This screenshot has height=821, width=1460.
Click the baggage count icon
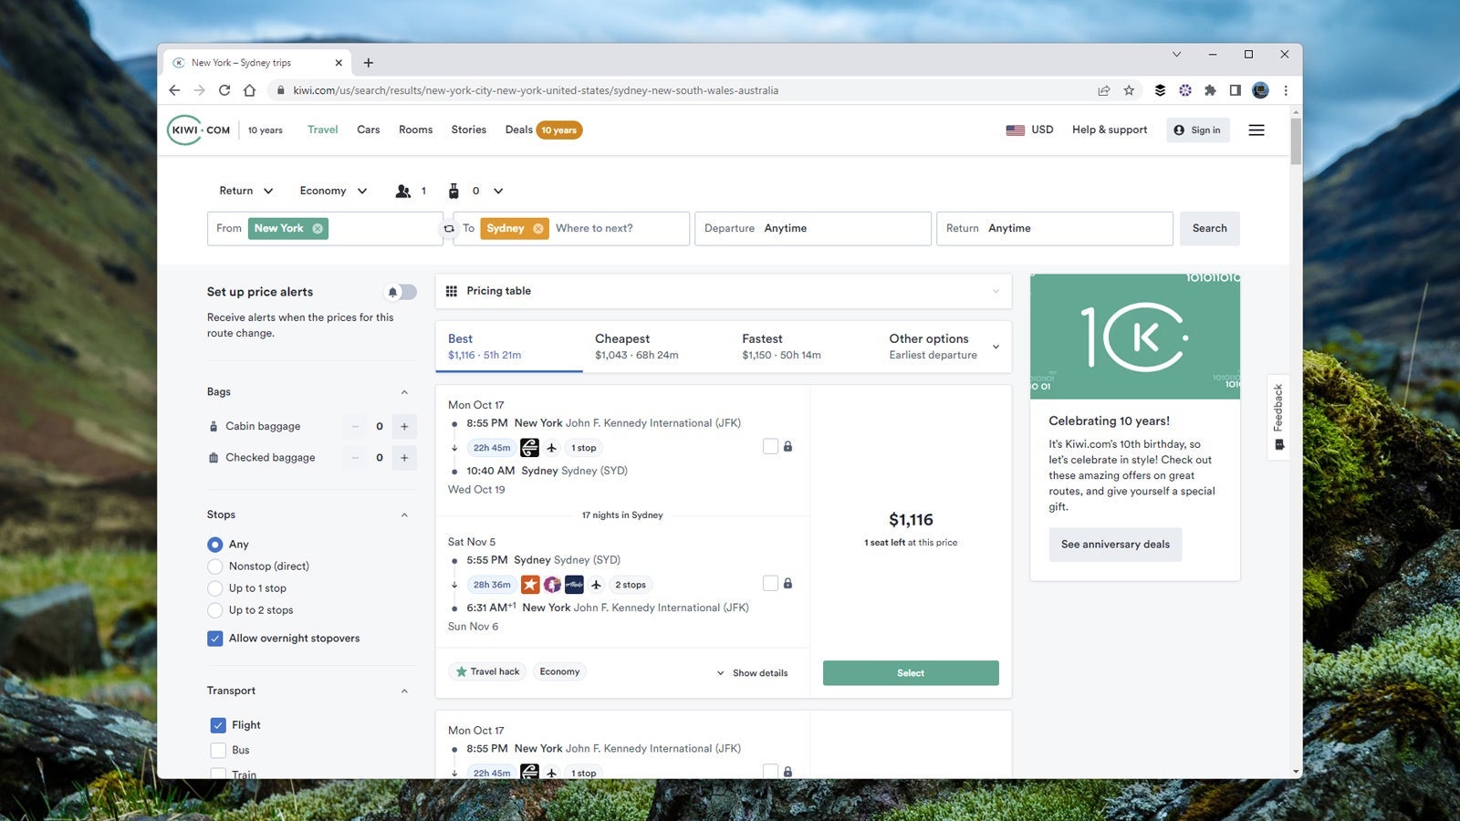[454, 191]
